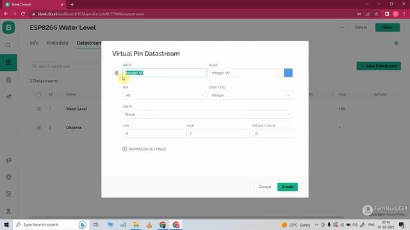Open the Units None dropdown
This screenshot has width=410, height=230.
(x=208, y=114)
